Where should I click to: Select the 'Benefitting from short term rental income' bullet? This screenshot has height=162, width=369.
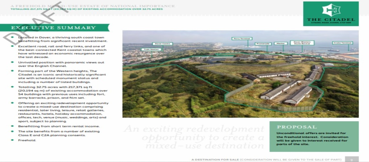coord(59,126)
